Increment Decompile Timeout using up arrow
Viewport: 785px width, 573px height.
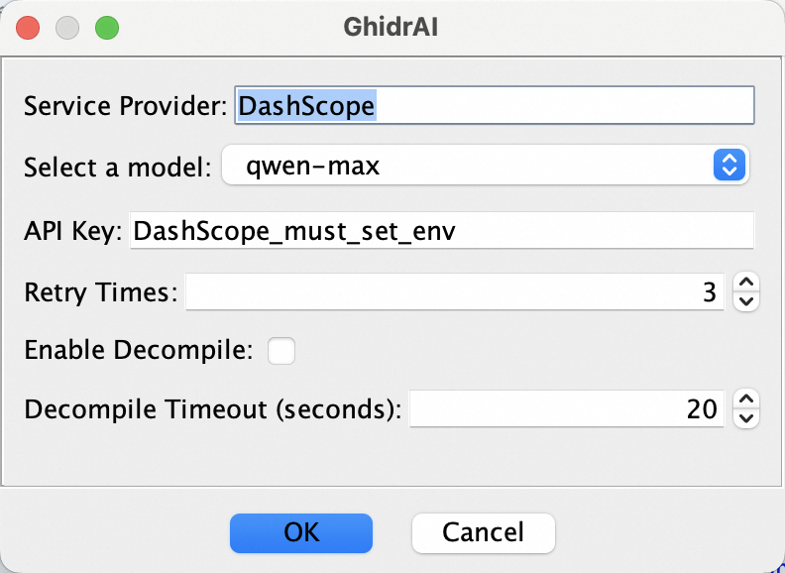(747, 400)
